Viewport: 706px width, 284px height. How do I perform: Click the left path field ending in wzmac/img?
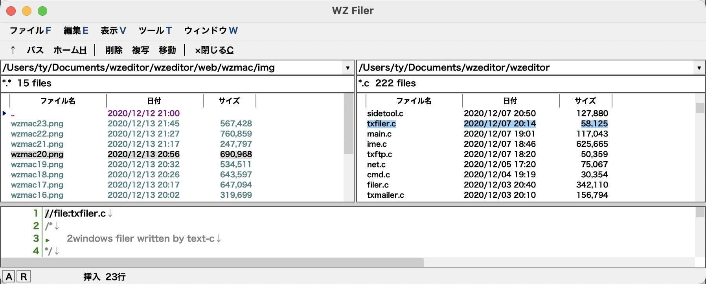pyautogui.click(x=172, y=67)
